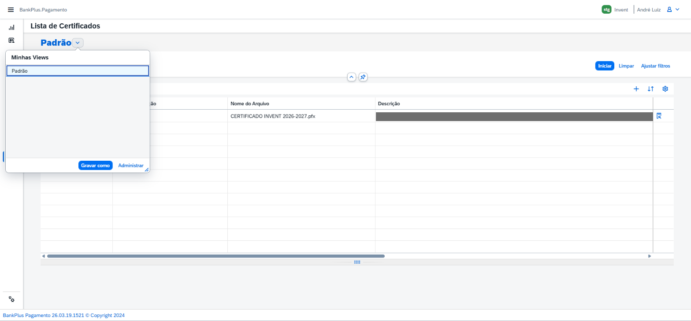
Task: Click the Padrão view title text
Action: (56, 43)
